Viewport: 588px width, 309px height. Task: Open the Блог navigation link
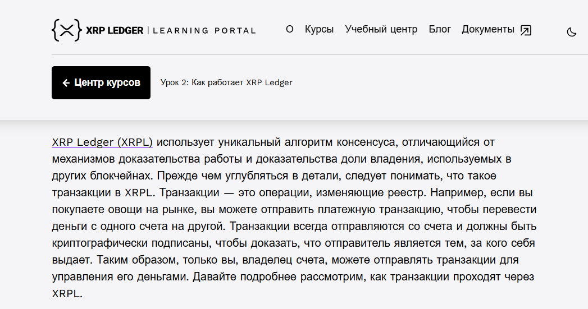tap(440, 29)
